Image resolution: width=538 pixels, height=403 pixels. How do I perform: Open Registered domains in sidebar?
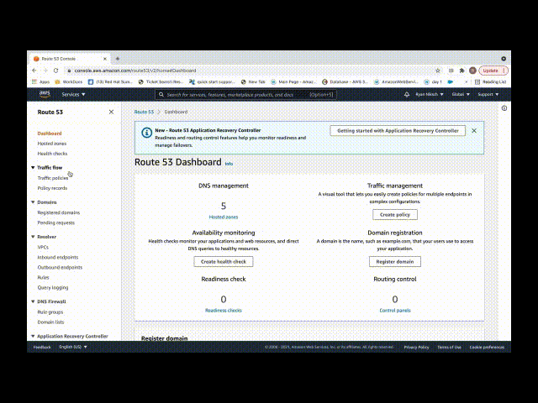[x=58, y=212]
